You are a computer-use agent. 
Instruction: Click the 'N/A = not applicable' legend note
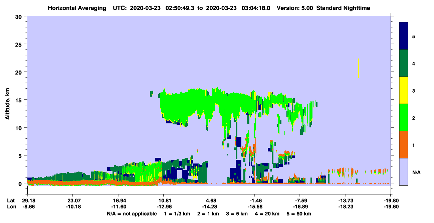pos(132,214)
